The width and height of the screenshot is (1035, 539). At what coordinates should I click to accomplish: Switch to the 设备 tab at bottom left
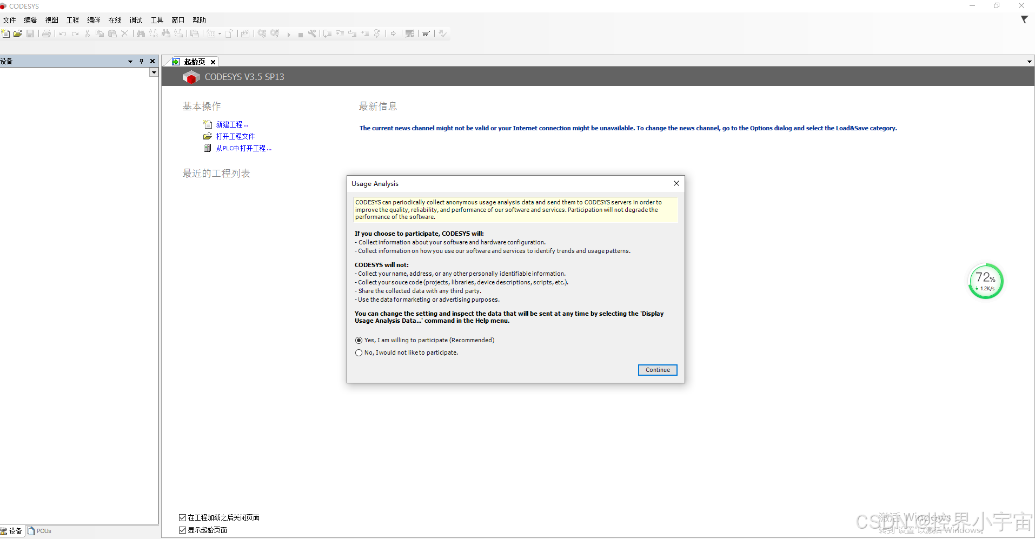coord(12,531)
